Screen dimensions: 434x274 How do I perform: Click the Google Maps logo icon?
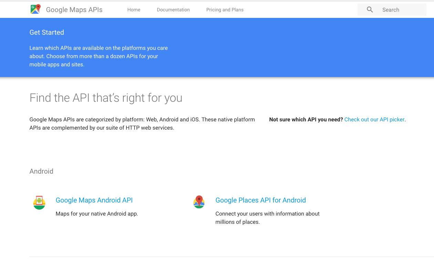coord(35,9)
